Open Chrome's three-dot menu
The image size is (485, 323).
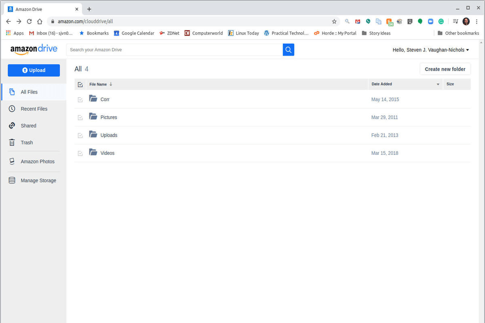(x=477, y=21)
